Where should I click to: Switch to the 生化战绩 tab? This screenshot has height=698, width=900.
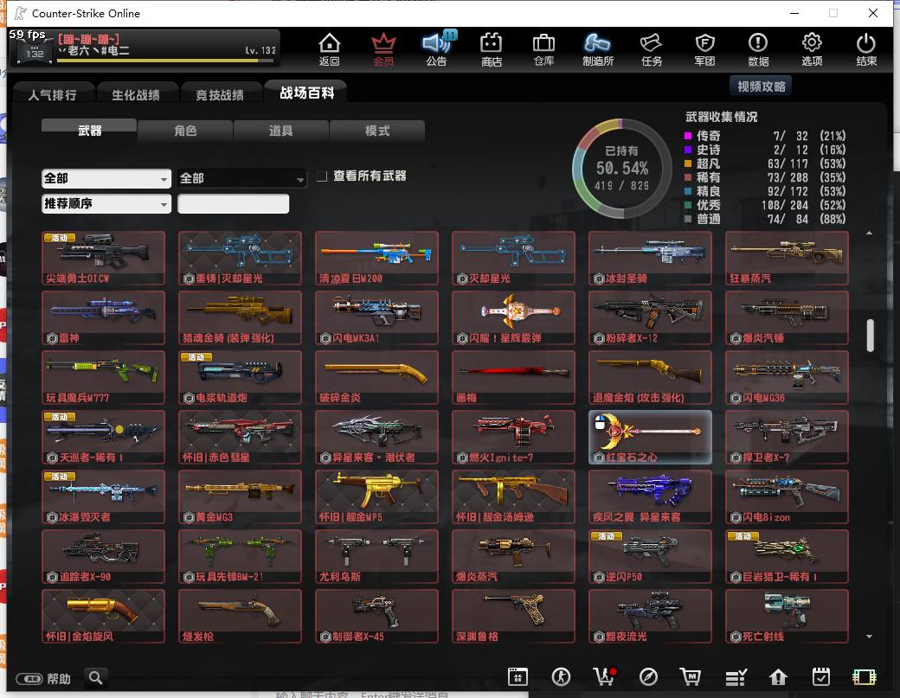point(136,94)
